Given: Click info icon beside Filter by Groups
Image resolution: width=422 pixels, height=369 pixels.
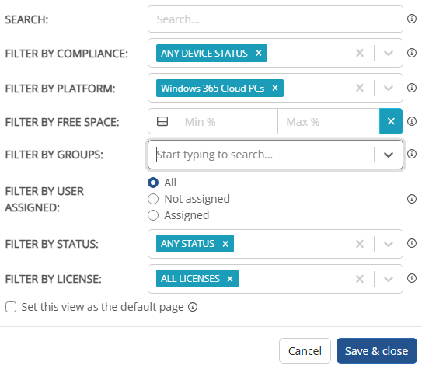Looking at the screenshot, I should pyautogui.click(x=412, y=154).
